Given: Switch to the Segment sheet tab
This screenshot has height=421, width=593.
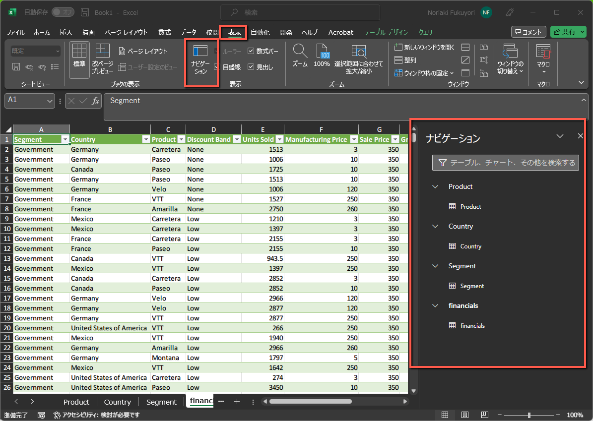Looking at the screenshot, I should [x=161, y=402].
